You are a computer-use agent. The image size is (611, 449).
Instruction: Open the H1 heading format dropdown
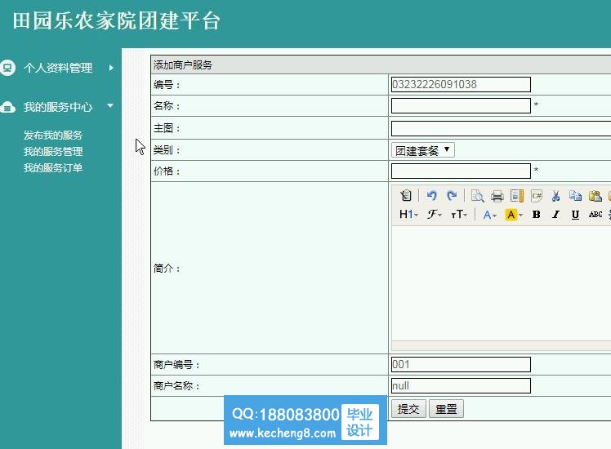408,214
